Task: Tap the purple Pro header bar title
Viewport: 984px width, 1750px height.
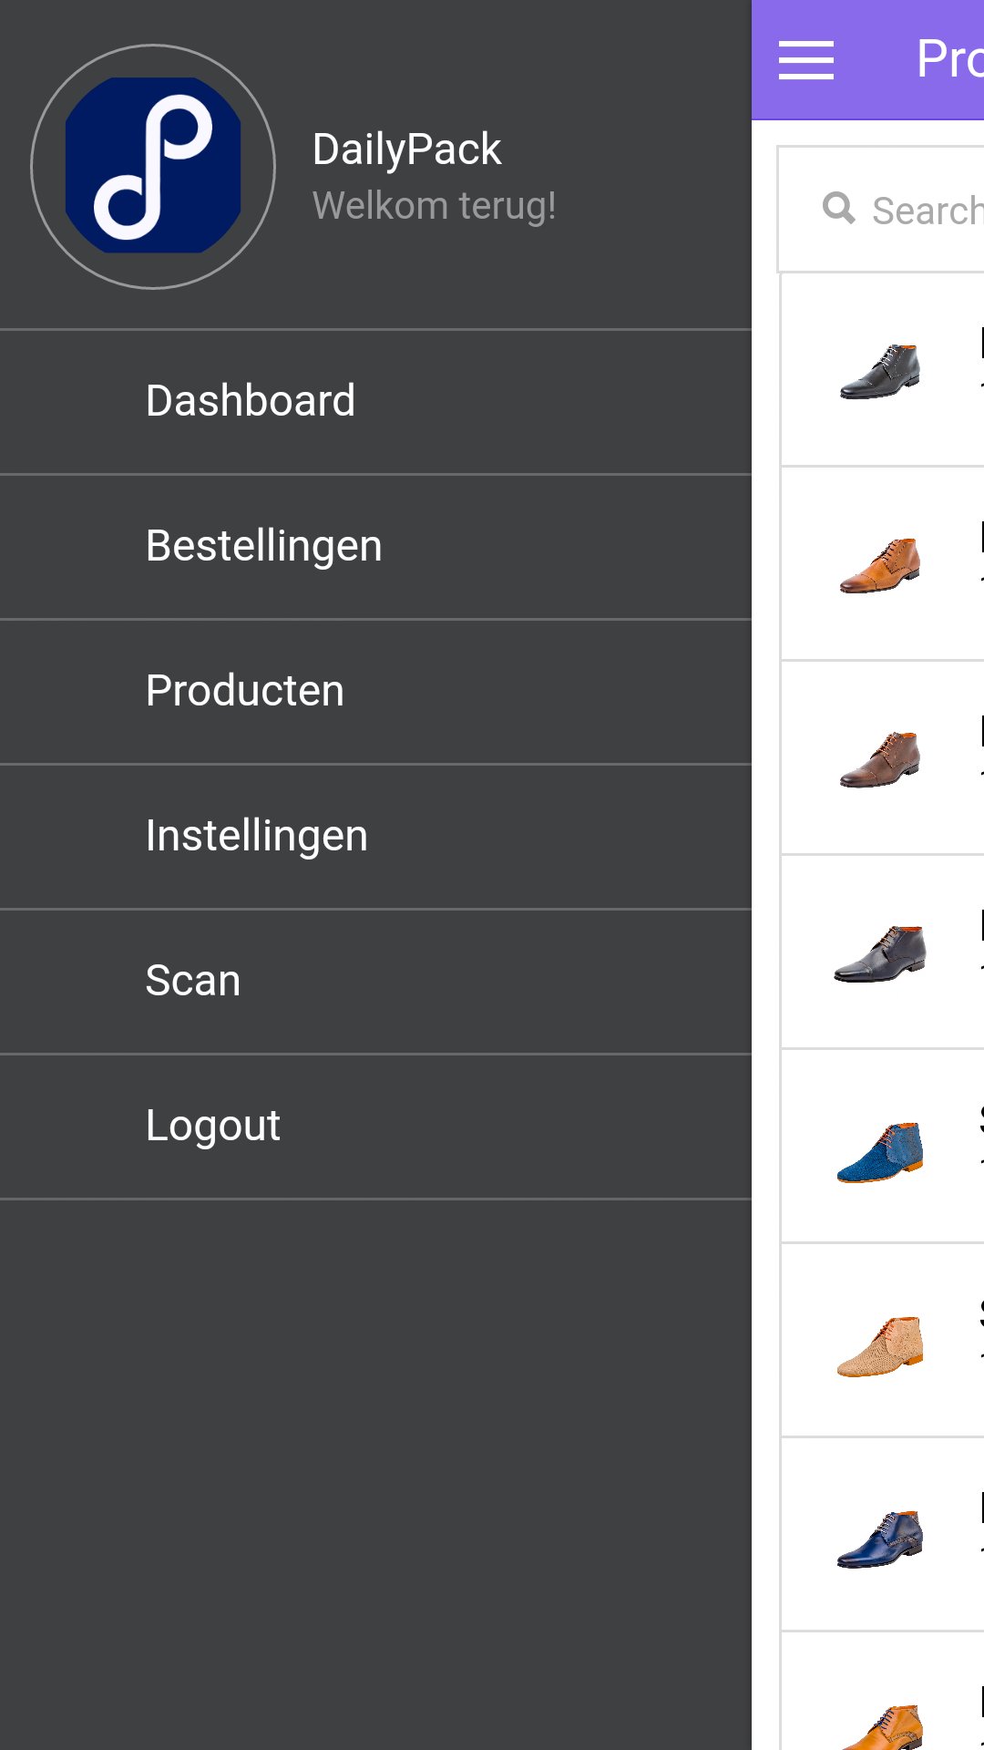Action: pyautogui.click(x=952, y=58)
